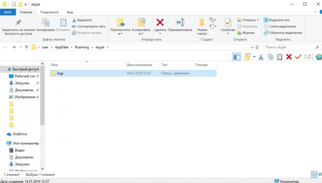Screen dimensions: 322x183
Task: Click user in the address path
Action: (45, 47)
